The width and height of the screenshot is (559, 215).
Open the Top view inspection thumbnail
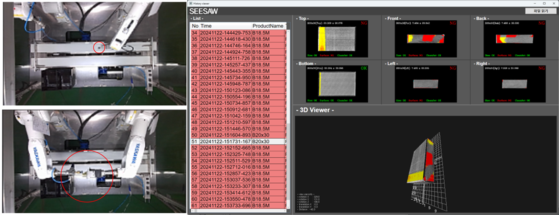pos(337,39)
